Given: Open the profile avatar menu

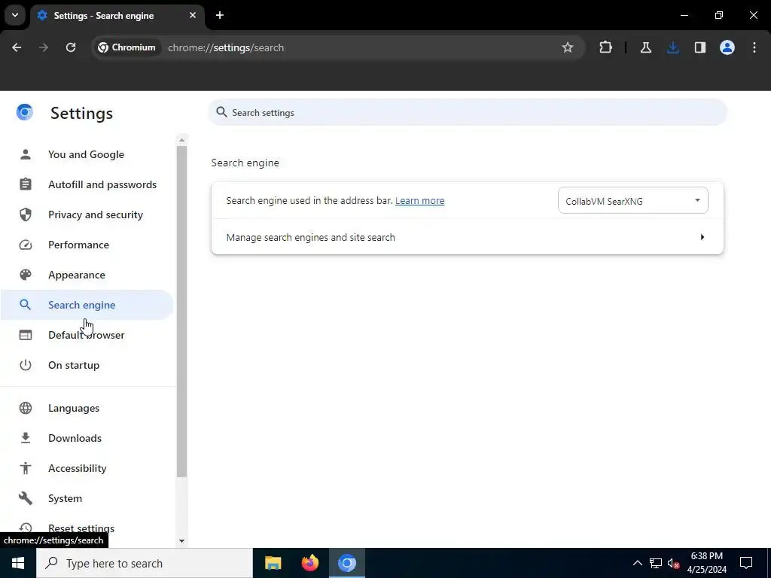Looking at the screenshot, I should tap(727, 47).
